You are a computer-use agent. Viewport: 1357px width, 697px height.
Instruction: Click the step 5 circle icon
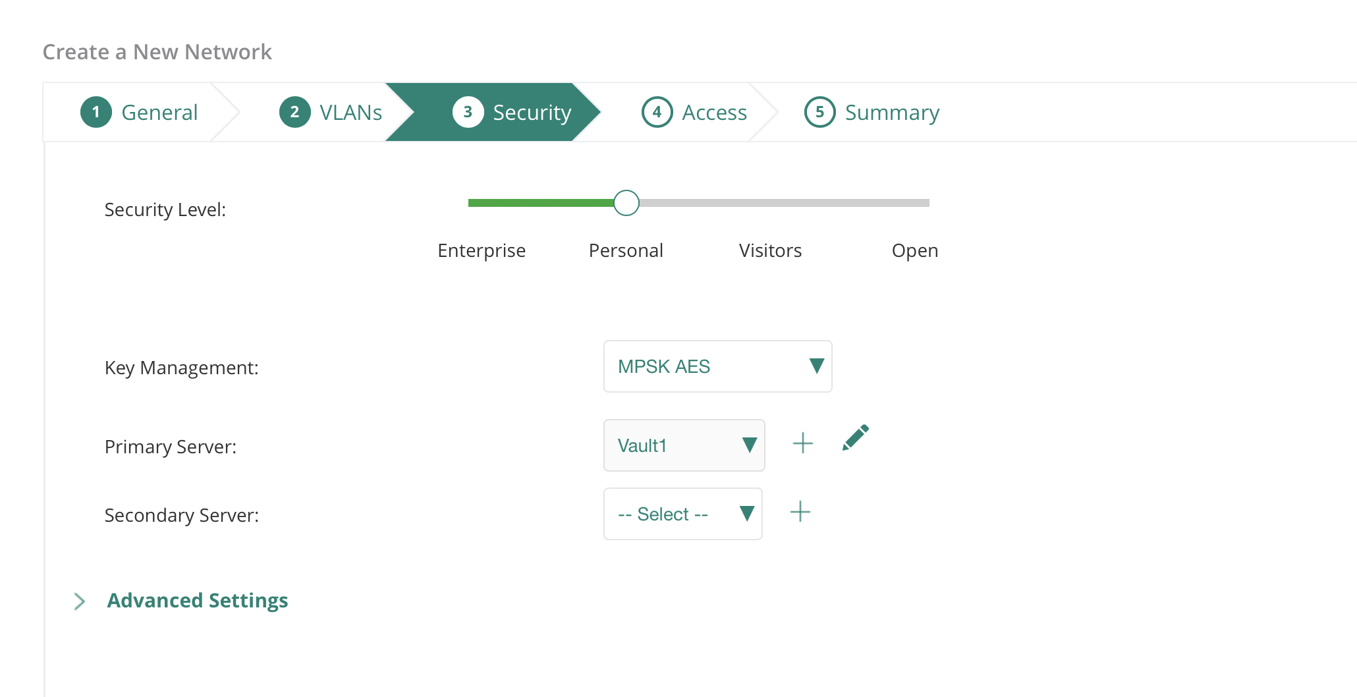coord(819,112)
